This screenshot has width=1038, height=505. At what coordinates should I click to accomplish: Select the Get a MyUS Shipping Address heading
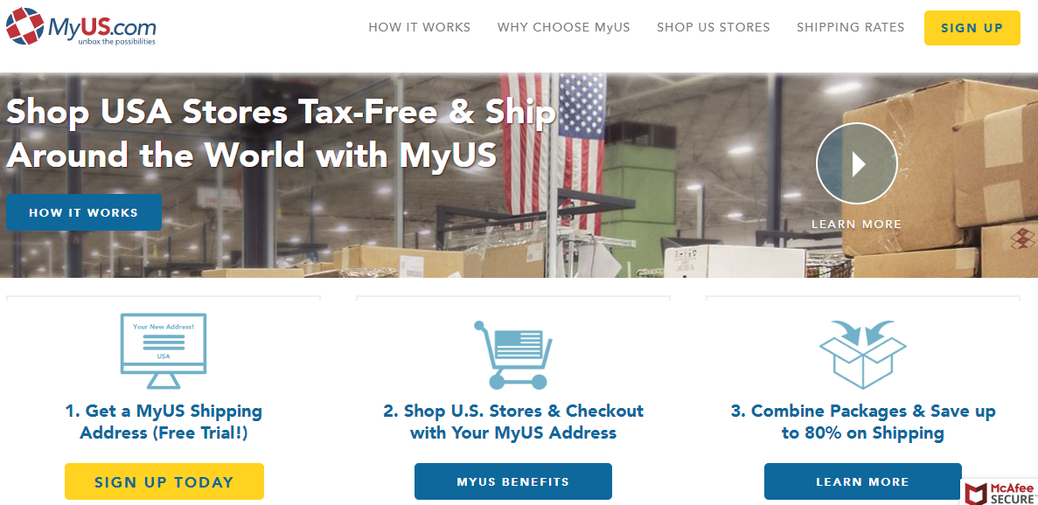pos(164,422)
